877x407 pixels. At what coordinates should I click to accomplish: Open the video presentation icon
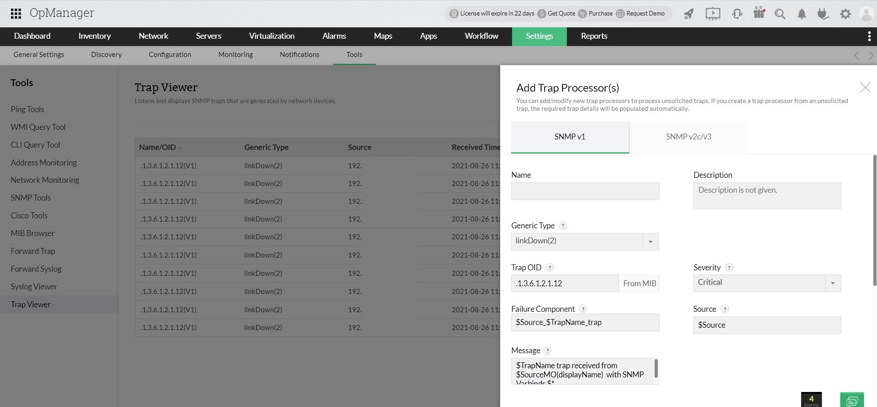[x=713, y=14]
